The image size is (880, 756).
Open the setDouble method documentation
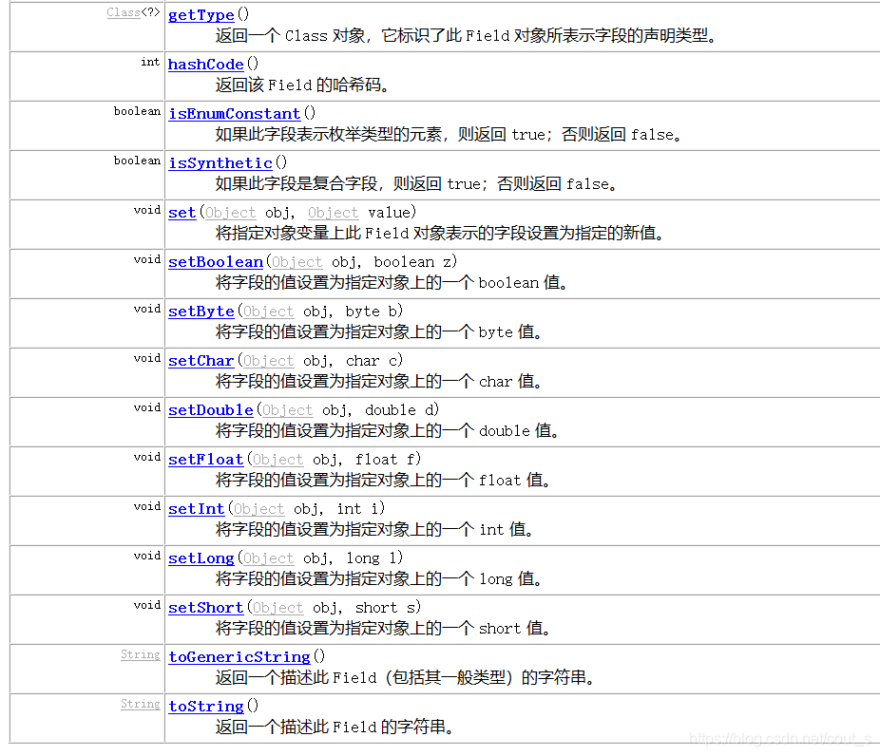[x=210, y=409]
